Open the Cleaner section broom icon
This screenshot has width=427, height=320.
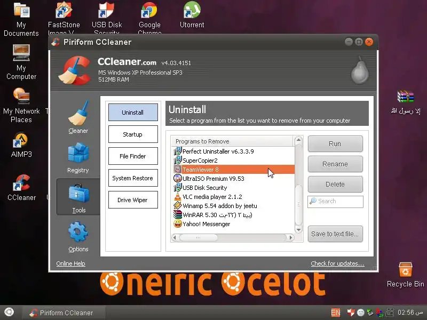78,113
